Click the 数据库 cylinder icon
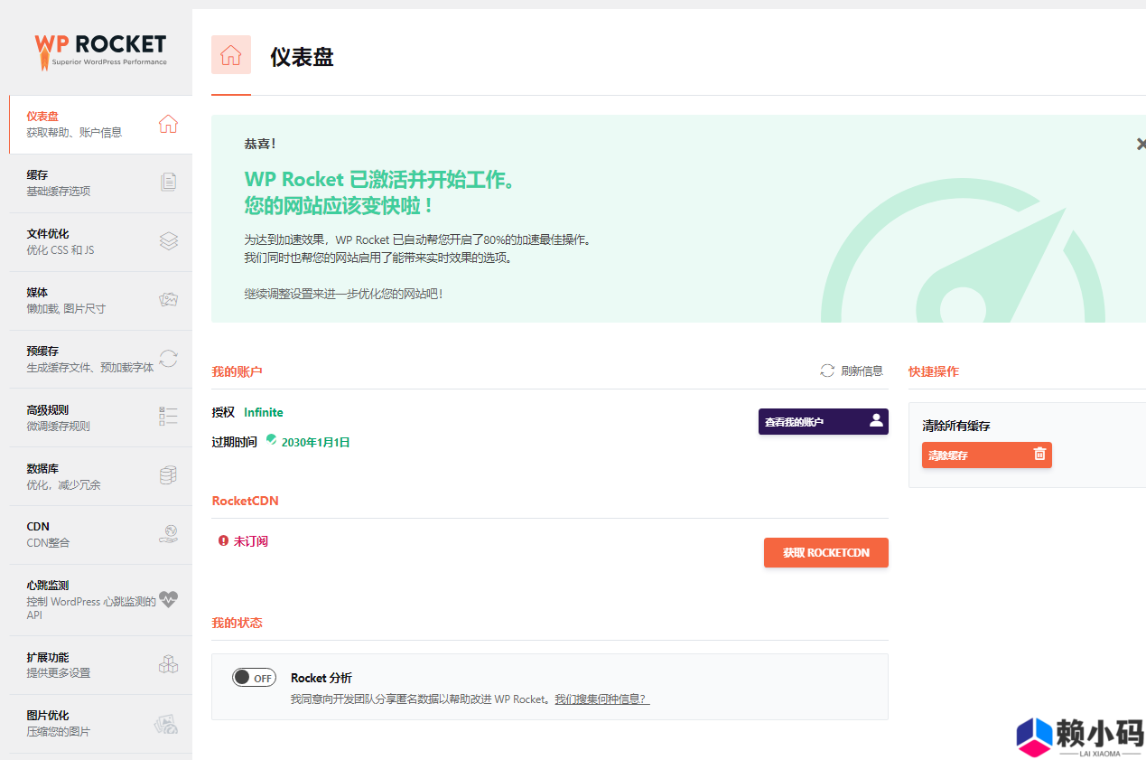Image resolution: width=1146 pixels, height=760 pixels. coord(168,475)
